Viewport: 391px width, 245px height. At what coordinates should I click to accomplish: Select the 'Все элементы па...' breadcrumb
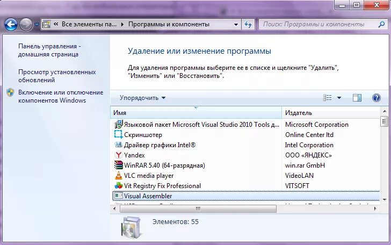(89, 24)
